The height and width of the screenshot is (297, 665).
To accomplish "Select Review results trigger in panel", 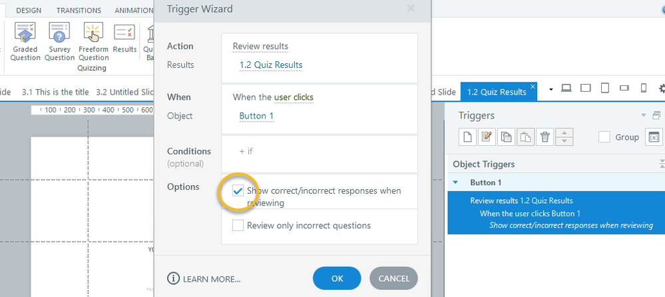I will pyautogui.click(x=522, y=200).
